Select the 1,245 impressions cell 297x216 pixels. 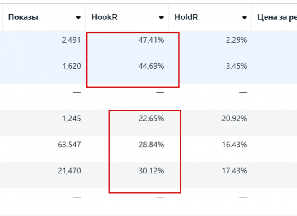point(72,119)
